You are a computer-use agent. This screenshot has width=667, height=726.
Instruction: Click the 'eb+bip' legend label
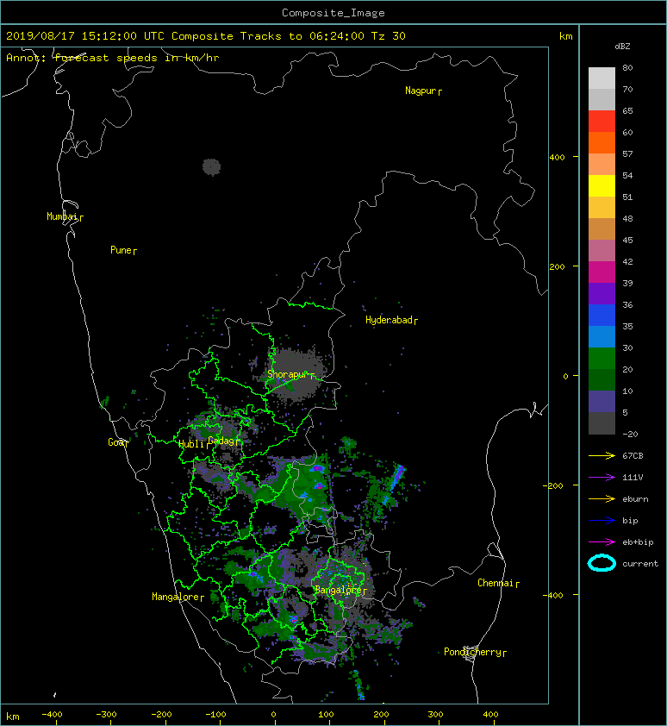pos(638,542)
